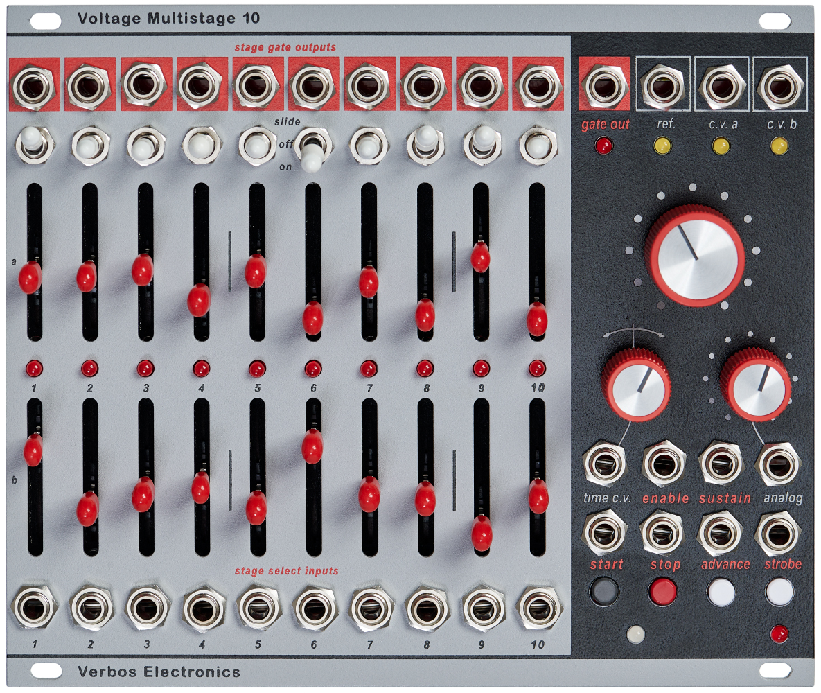Click the stage 3 row a slider knob
The width and height of the screenshot is (821, 693).
142,270
